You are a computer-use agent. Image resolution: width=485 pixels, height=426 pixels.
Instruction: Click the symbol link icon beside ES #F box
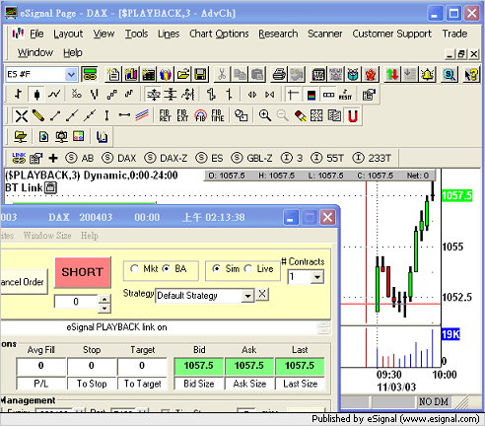[x=90, y=74]
